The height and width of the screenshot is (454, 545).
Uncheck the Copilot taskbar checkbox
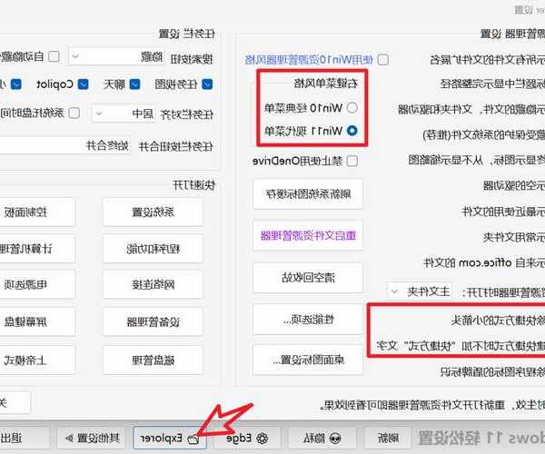(x=83, y=84)
